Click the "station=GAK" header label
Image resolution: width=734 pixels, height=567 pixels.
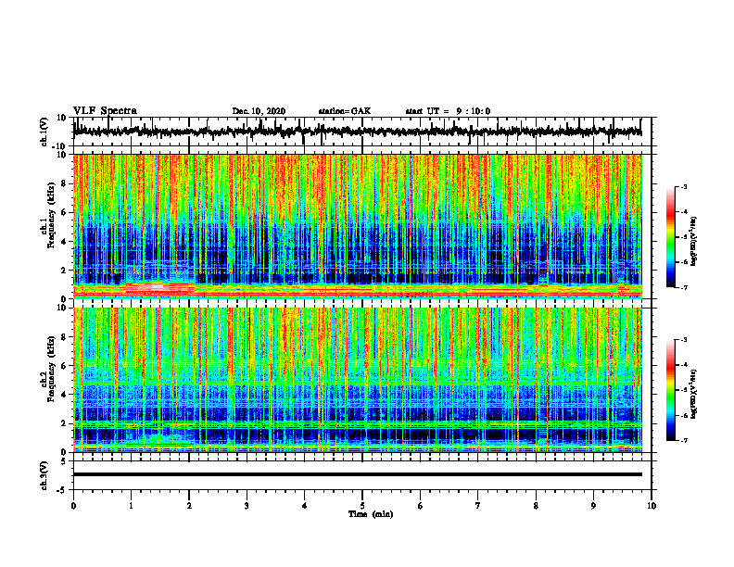click(345, 111)
